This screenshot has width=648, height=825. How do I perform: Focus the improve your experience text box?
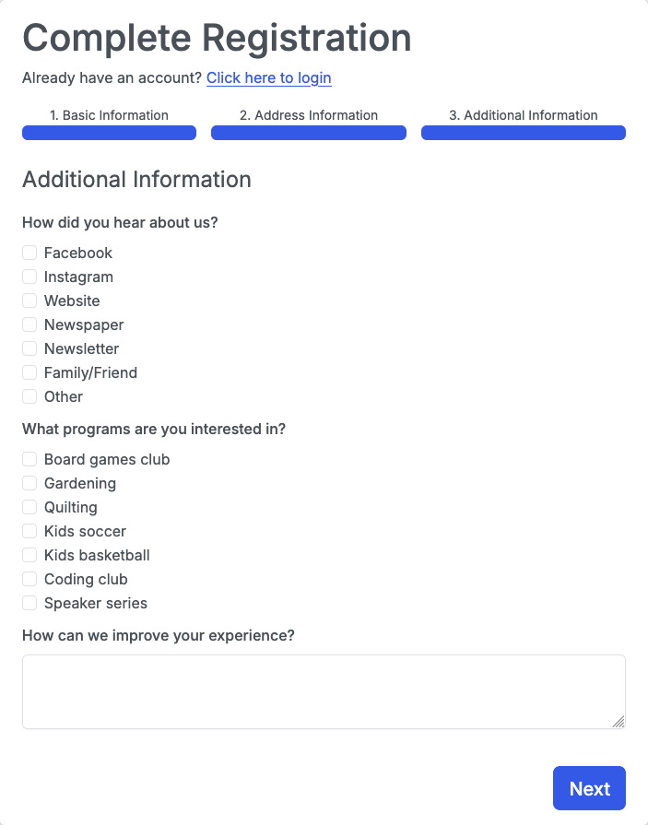coord(324,691)
